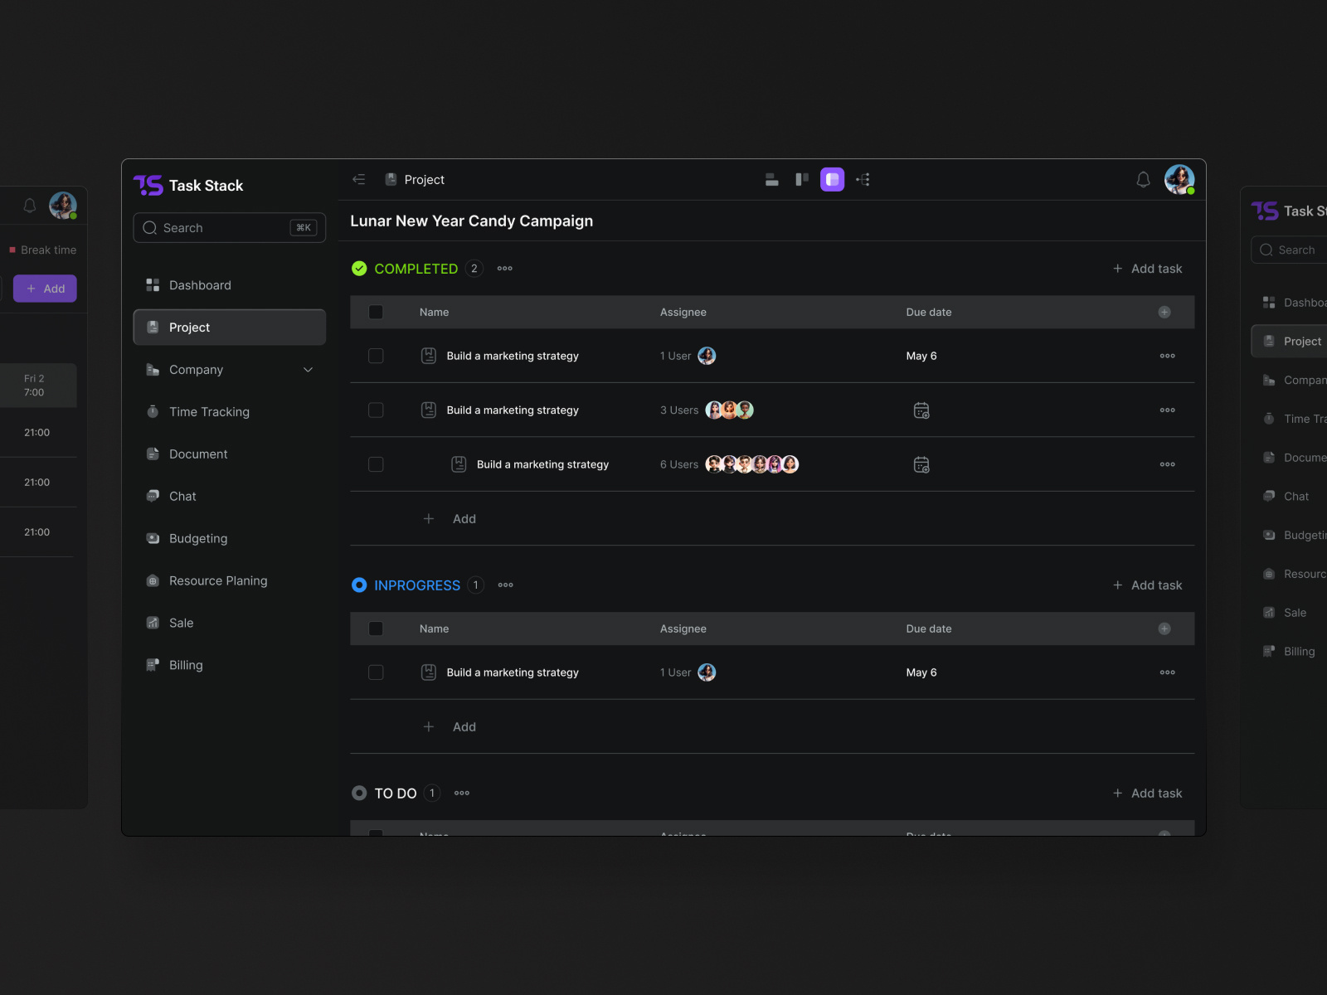Image resolution: width=1327 pixels, height=995 pixels.
Task: Open Project from the sidebar
Action: point(189,327)
